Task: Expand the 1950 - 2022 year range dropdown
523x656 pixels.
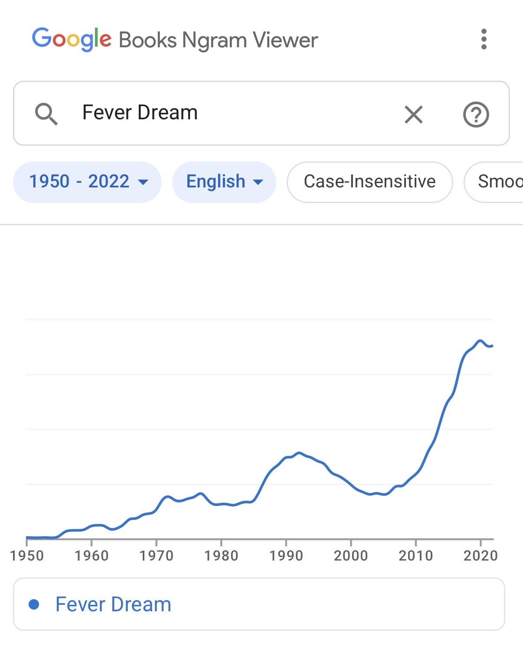Action: tap(79, 181)
